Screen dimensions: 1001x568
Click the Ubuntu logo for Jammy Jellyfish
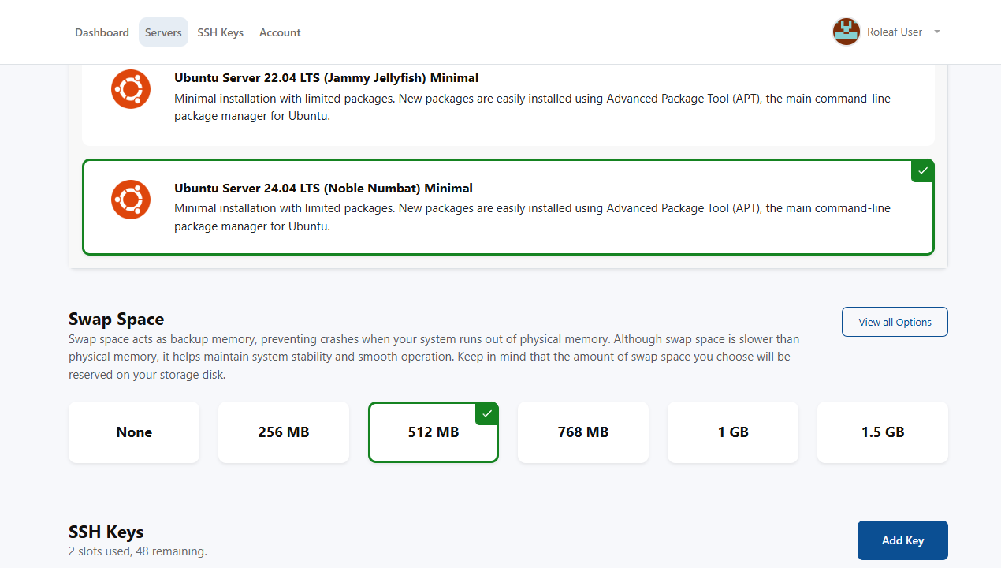131,89
